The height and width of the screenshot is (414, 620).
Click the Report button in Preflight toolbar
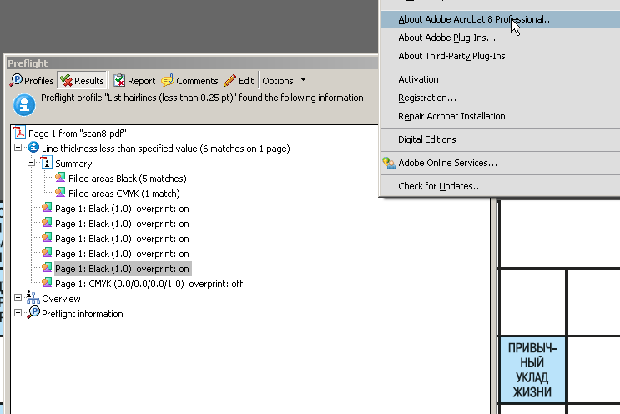(x=134, y=81)
